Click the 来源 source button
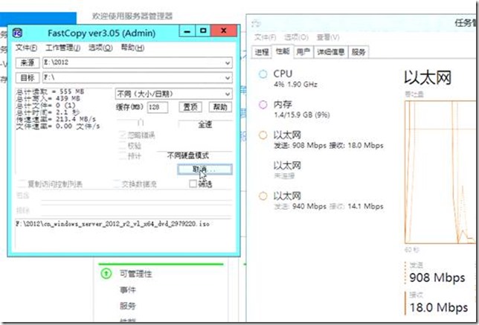This screenshot has height=325, width=479. 28,62
